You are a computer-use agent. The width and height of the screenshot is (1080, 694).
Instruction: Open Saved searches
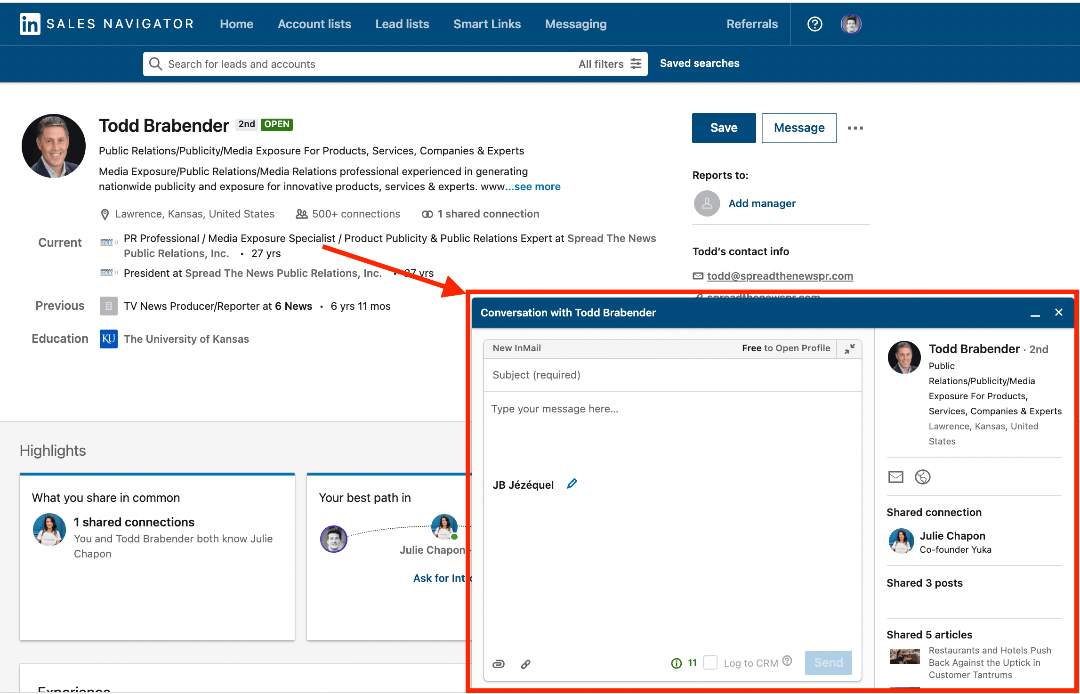click(699, 63)
